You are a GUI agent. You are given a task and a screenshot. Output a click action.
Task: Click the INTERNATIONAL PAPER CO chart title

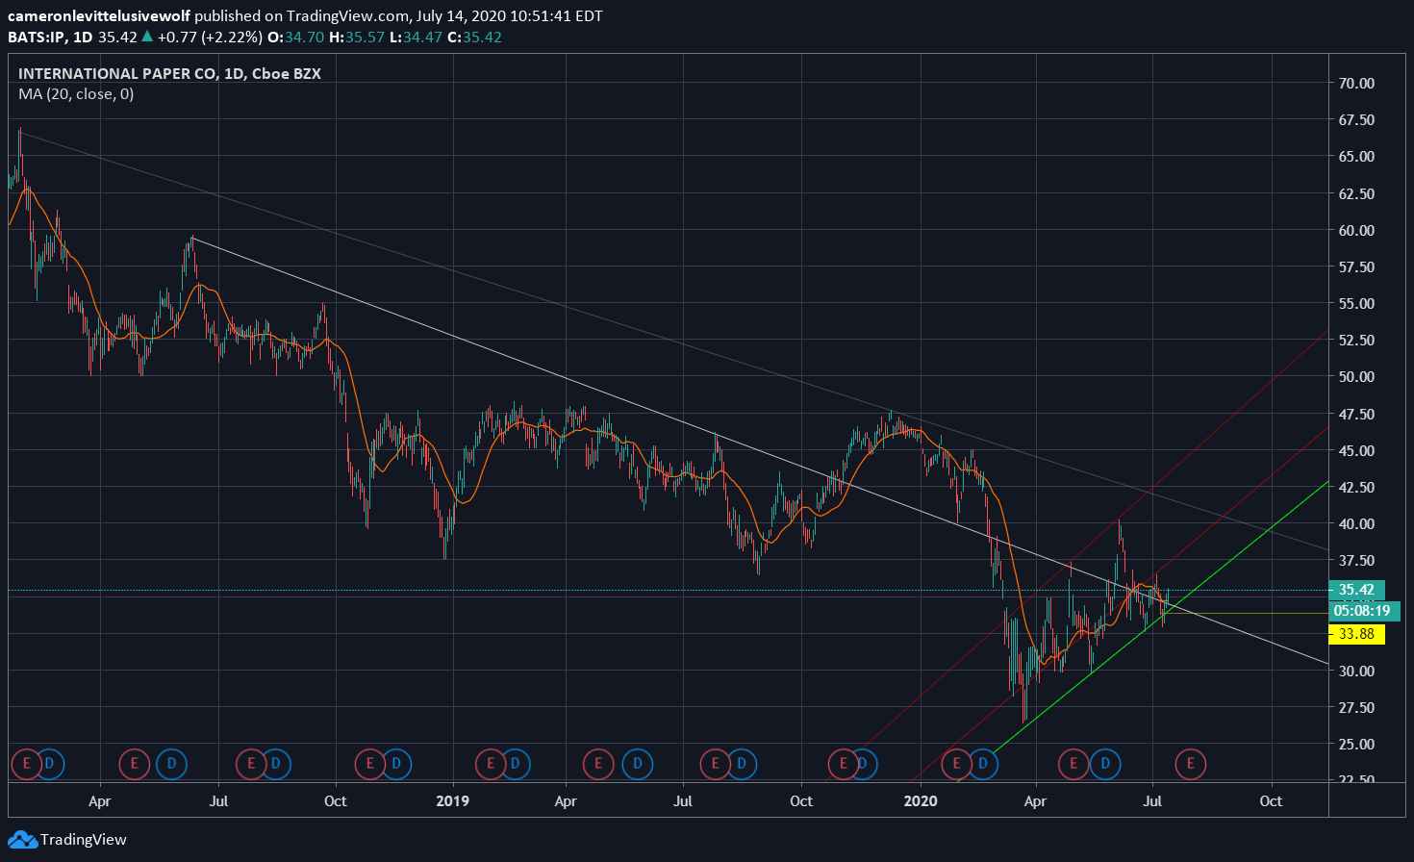(x=169, y=73)
